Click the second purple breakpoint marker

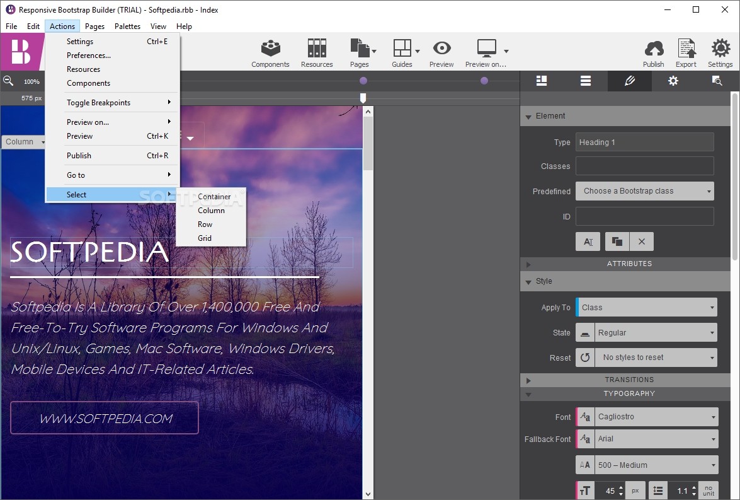[484, 81]
